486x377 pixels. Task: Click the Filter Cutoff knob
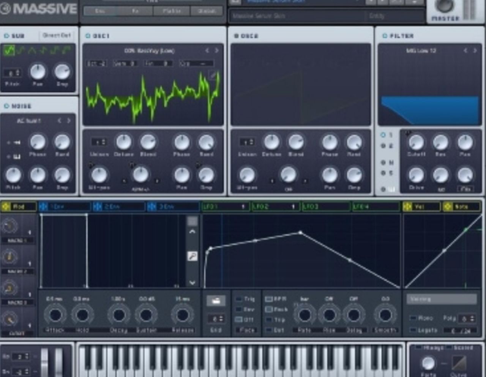[416, 143]
